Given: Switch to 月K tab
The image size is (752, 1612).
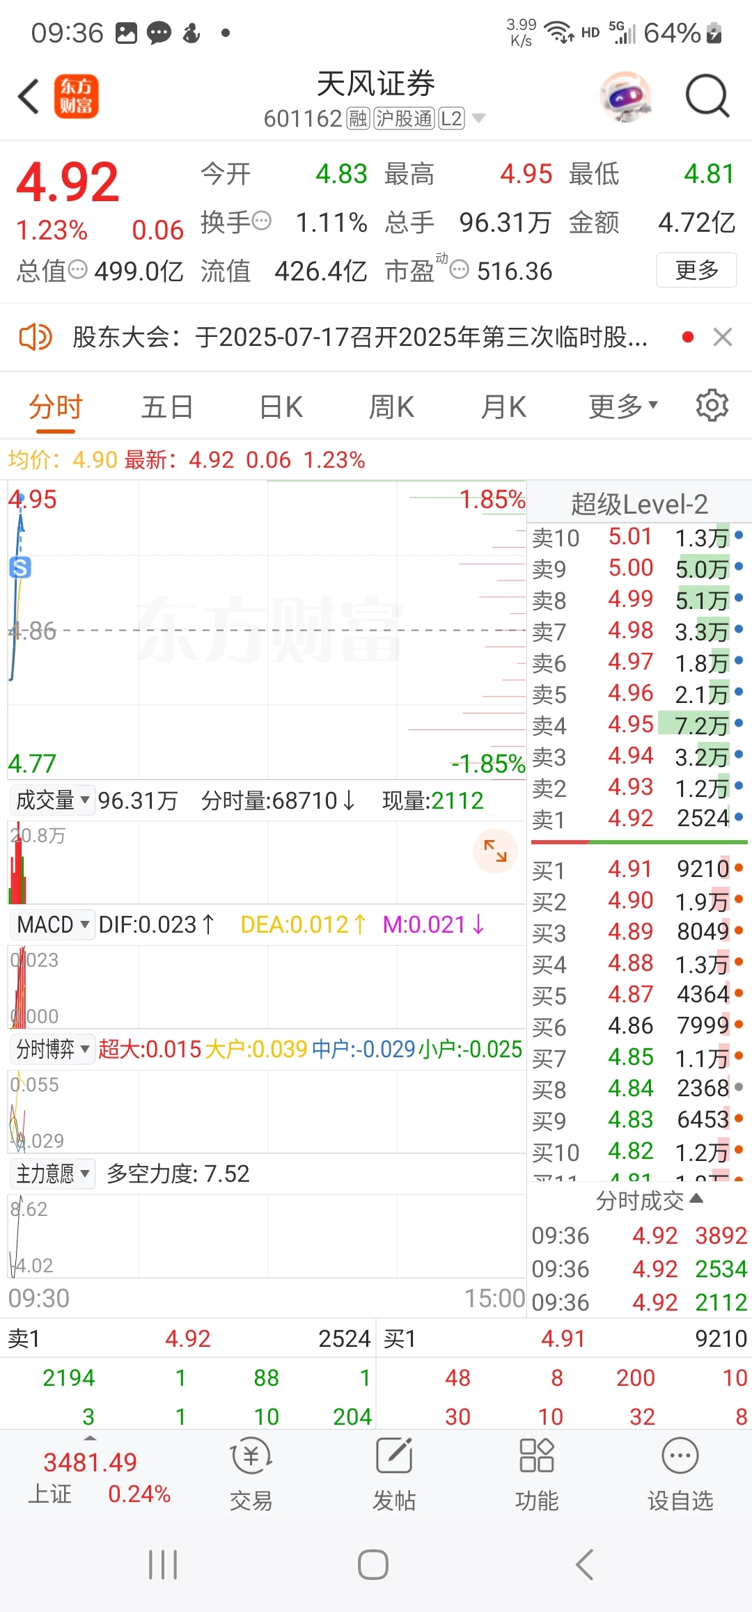Looking at the screenshot, I should [x=503, y=406].
